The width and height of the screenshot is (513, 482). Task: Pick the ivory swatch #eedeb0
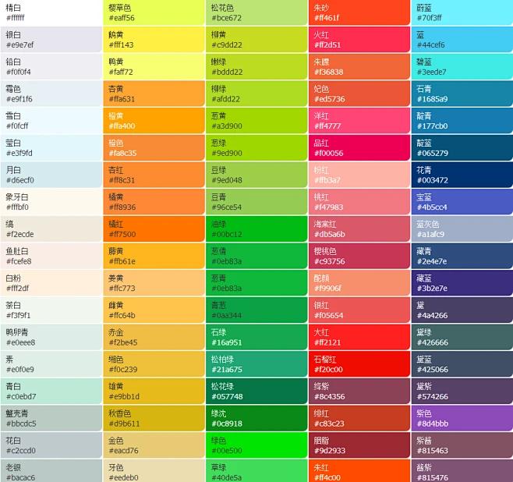click(154, 472)
